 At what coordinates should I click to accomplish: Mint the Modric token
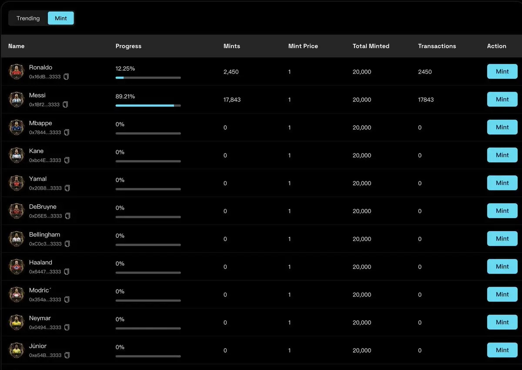502,294
